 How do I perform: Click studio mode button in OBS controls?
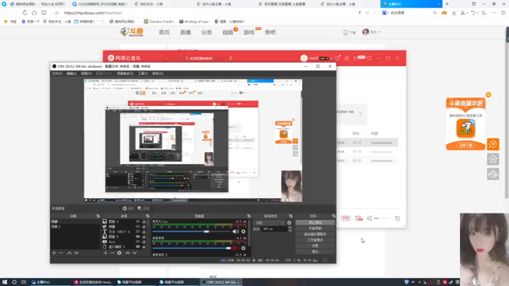tap(315, 240)
